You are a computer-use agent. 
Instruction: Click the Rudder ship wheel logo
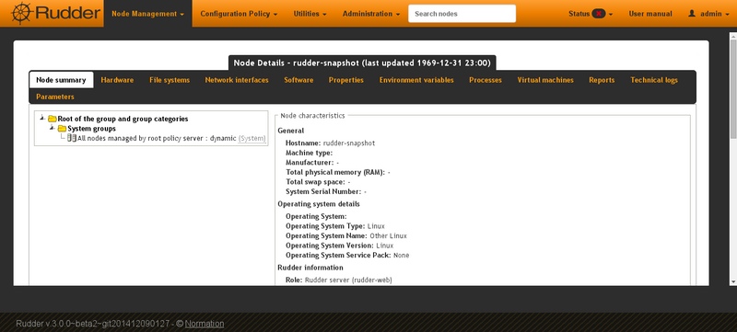(21, 13)
